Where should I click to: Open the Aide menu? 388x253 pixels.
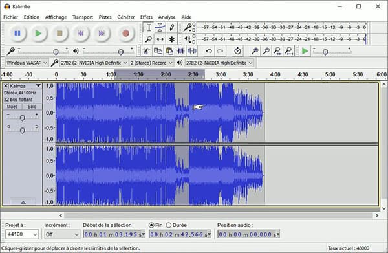point(187,17)
